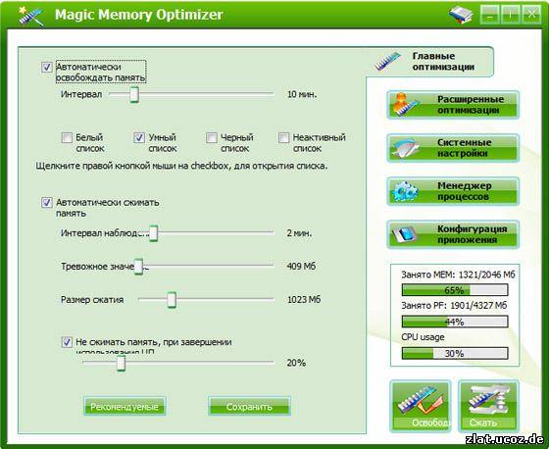
Task: Uncheck the Умный список checkbox
Action: point(139,137)
